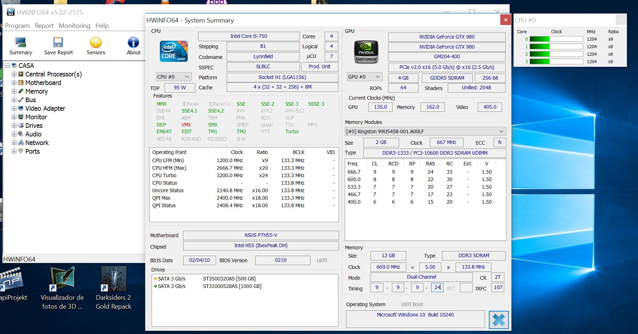Screen dimensions: 638x334
Task: Click the Lynnfield codename field
Action: click(263, 56)
